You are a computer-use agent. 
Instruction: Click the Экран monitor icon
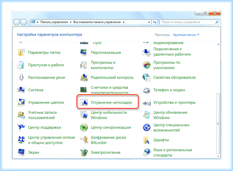pos(21,152)
